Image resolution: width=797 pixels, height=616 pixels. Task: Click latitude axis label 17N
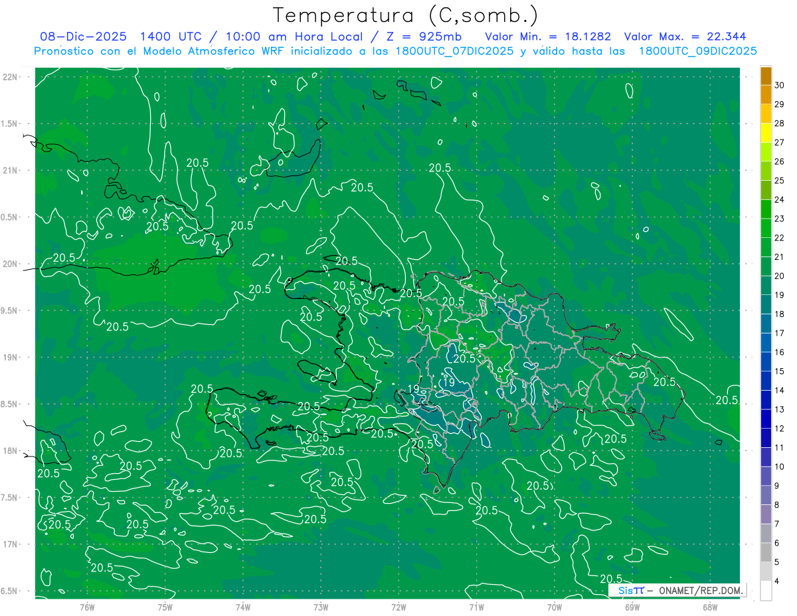point(10,544)
